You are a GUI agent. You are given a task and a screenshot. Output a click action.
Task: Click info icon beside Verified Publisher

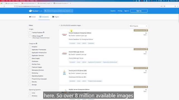coord(44,32)
